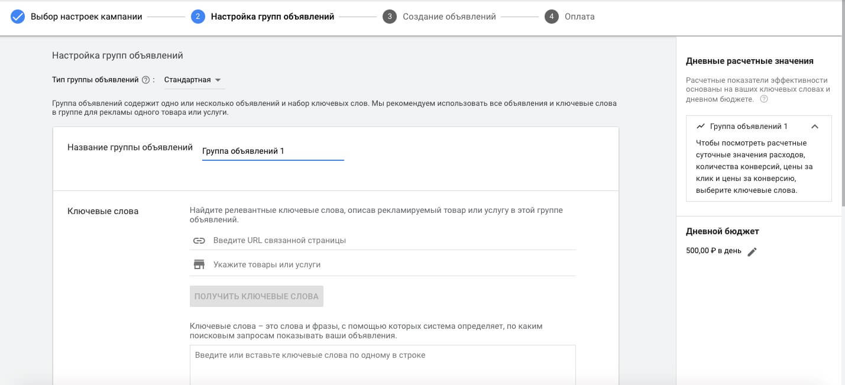Click the keywords textarea
The width and height of the screenshot is (845, 385).
(x=383, y=365)
